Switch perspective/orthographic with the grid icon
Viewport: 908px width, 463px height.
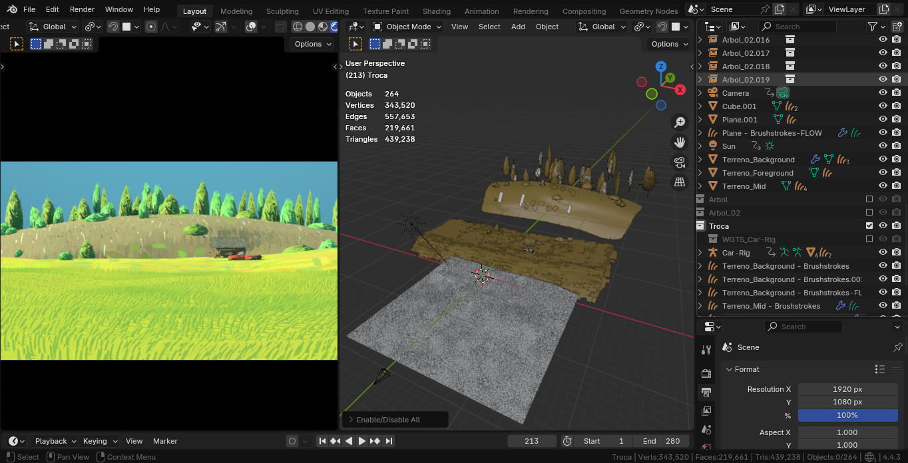coord(680,182)
